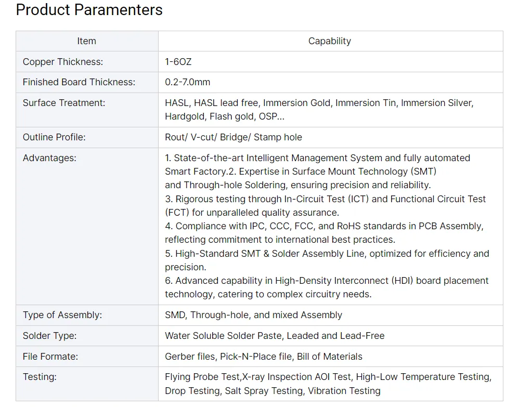Click the 0.2-7.0mm thickness value
Screen dimensions: 506x407
[188, 82]
